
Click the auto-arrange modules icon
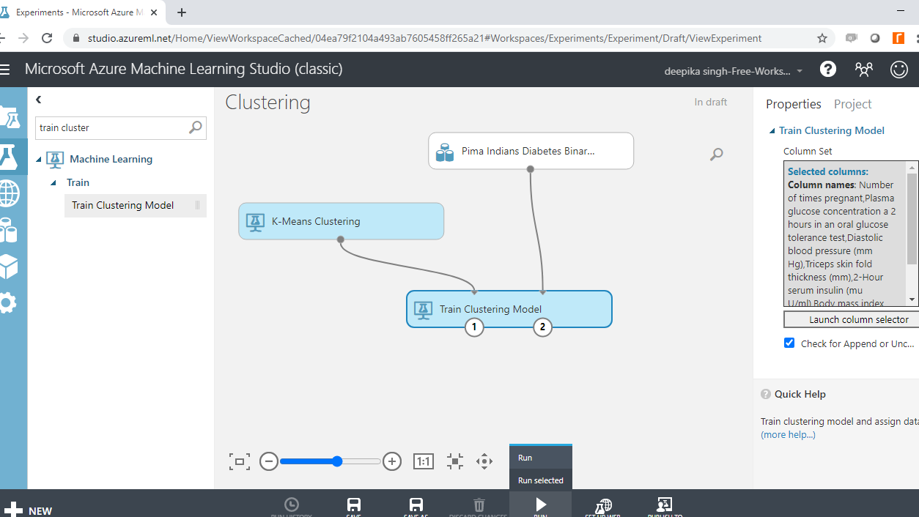[455, 461]
